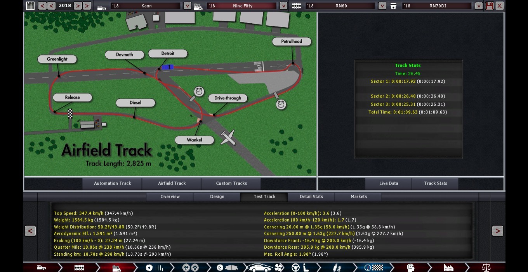Select the Automation Track button

(113, 183)
